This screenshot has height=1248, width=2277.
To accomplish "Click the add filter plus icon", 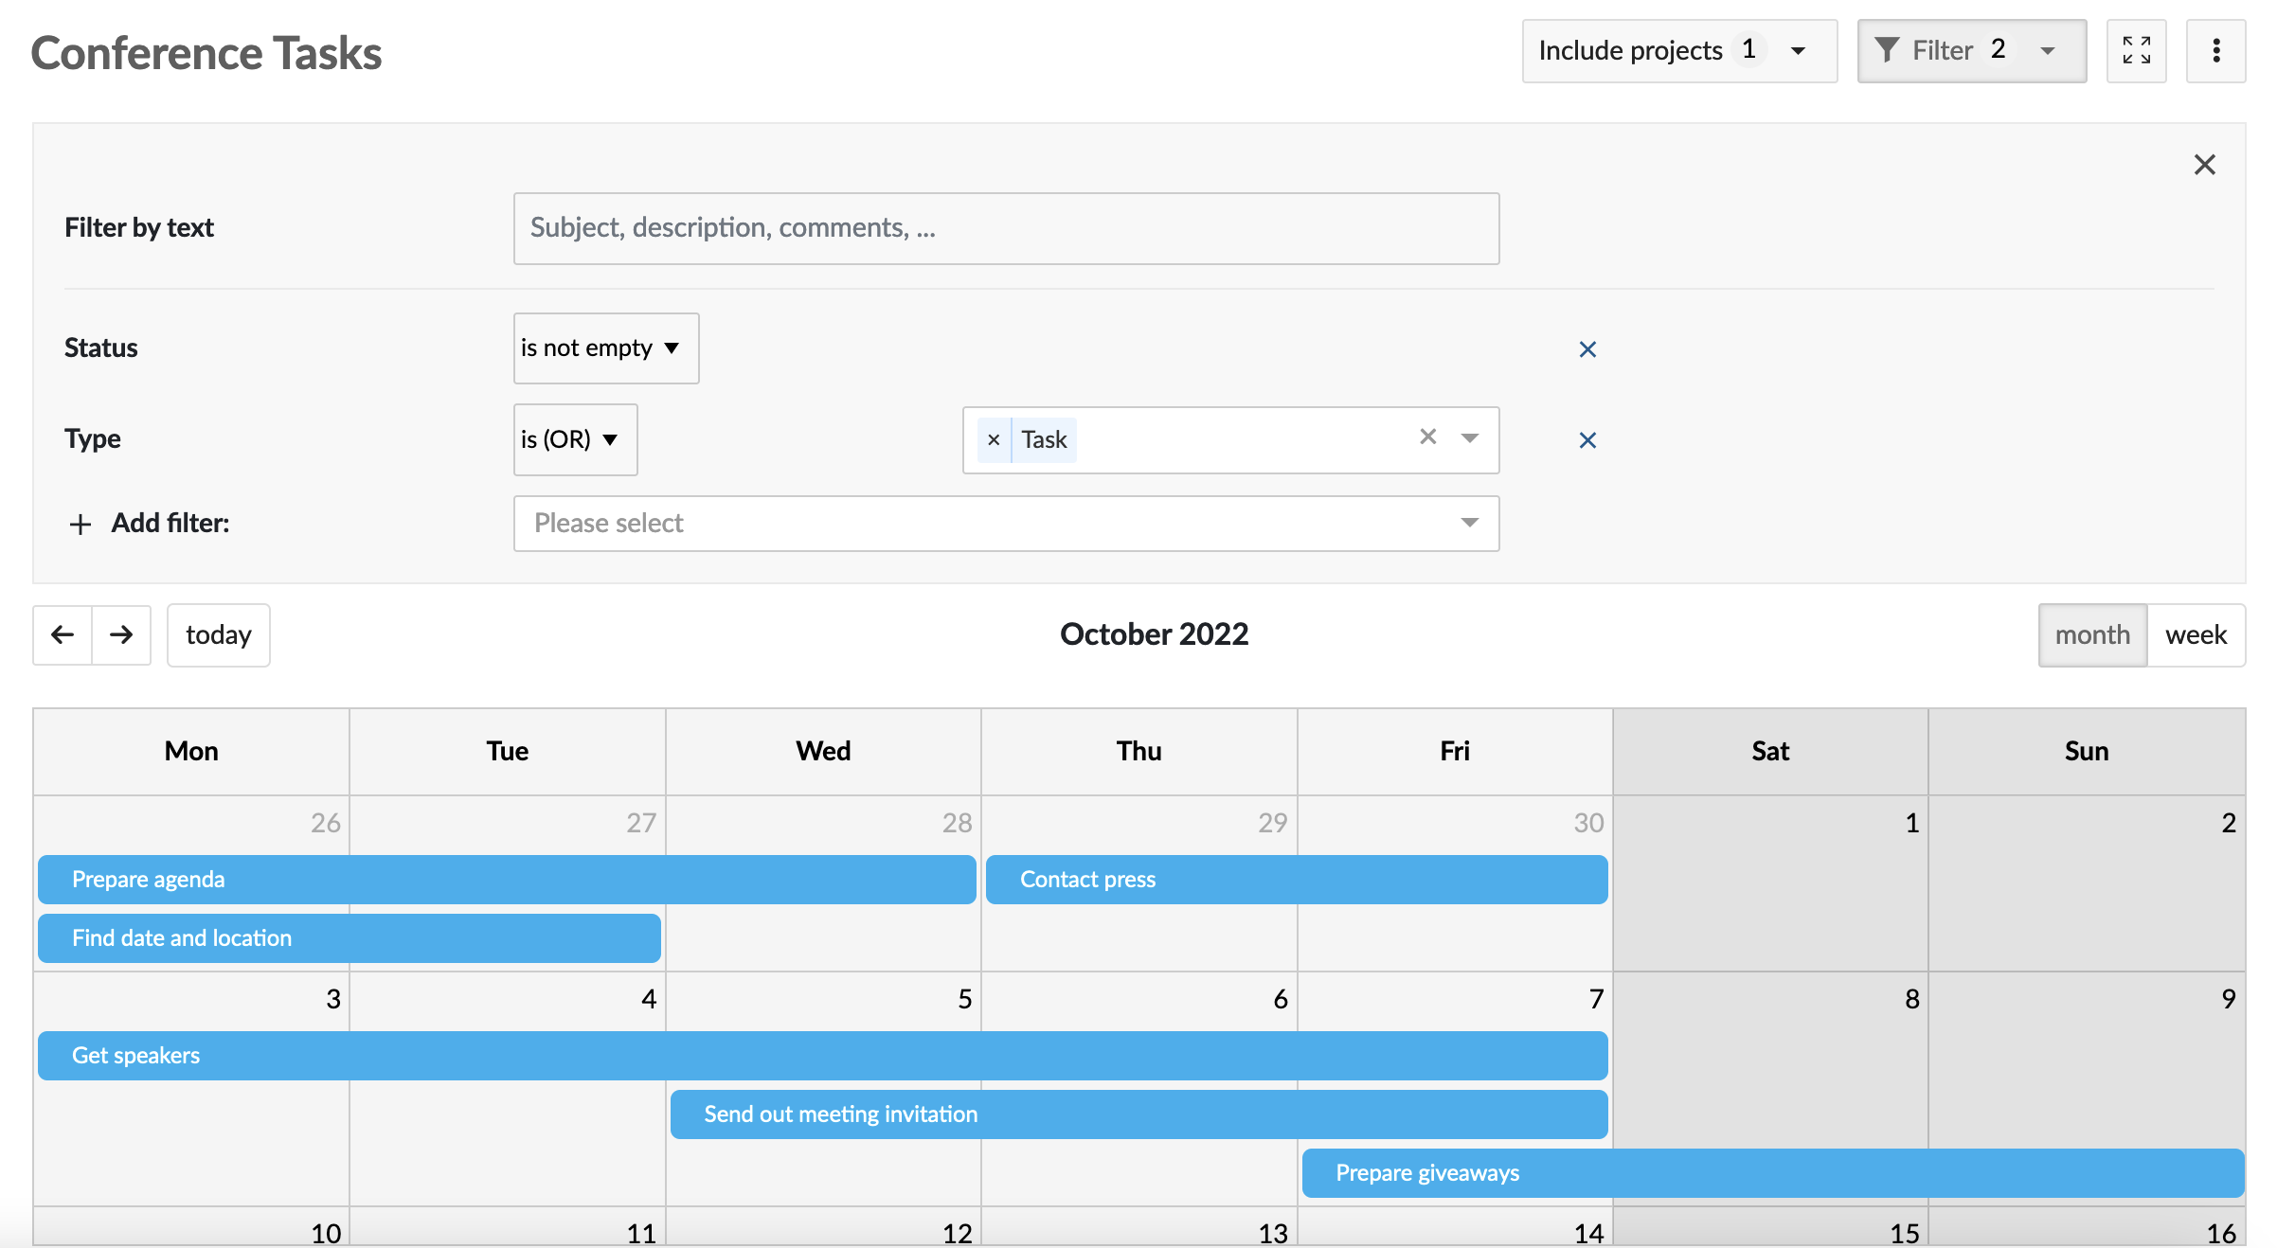I will click(80, 524).
